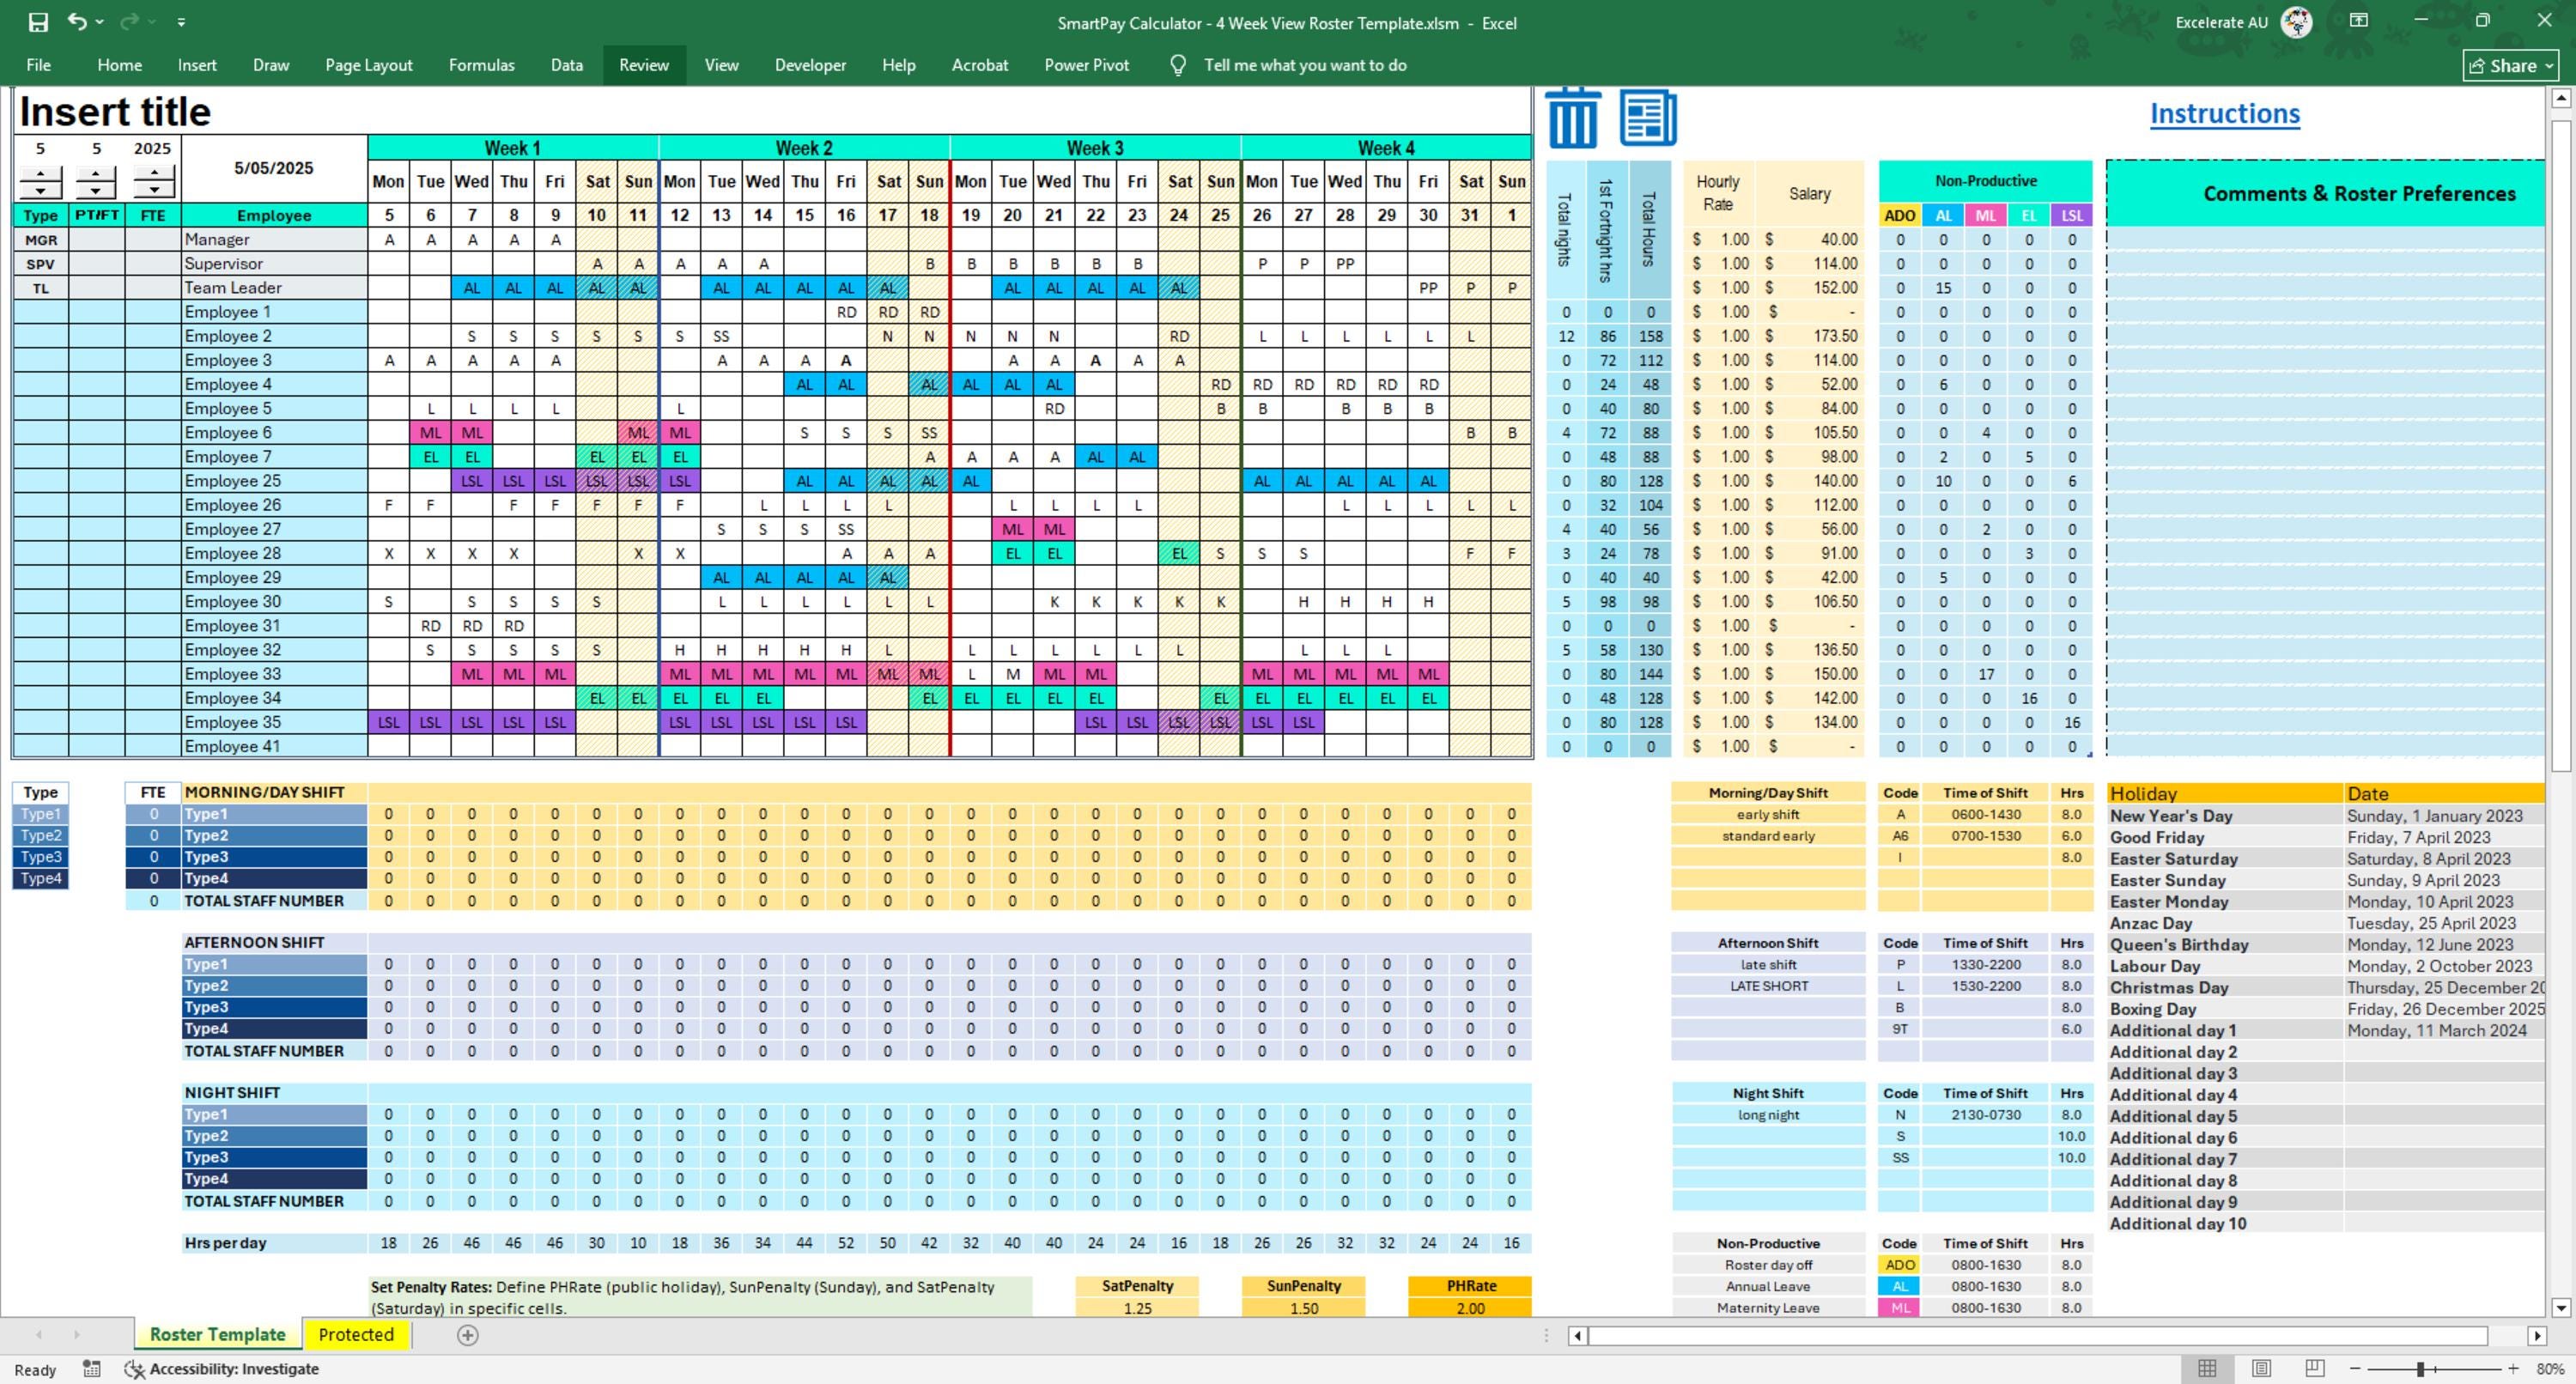Click the macro record icon in the status bar

[x=91, y=1369]
